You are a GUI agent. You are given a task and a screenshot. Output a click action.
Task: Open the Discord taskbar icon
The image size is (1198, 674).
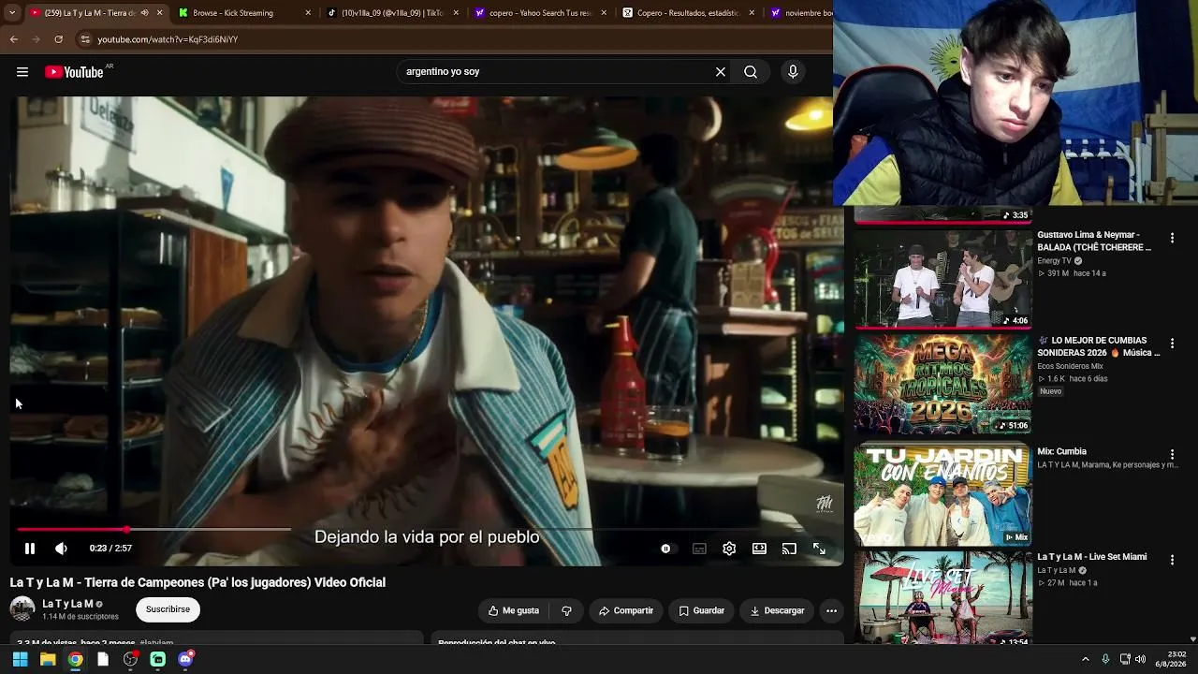pos(185,659)
